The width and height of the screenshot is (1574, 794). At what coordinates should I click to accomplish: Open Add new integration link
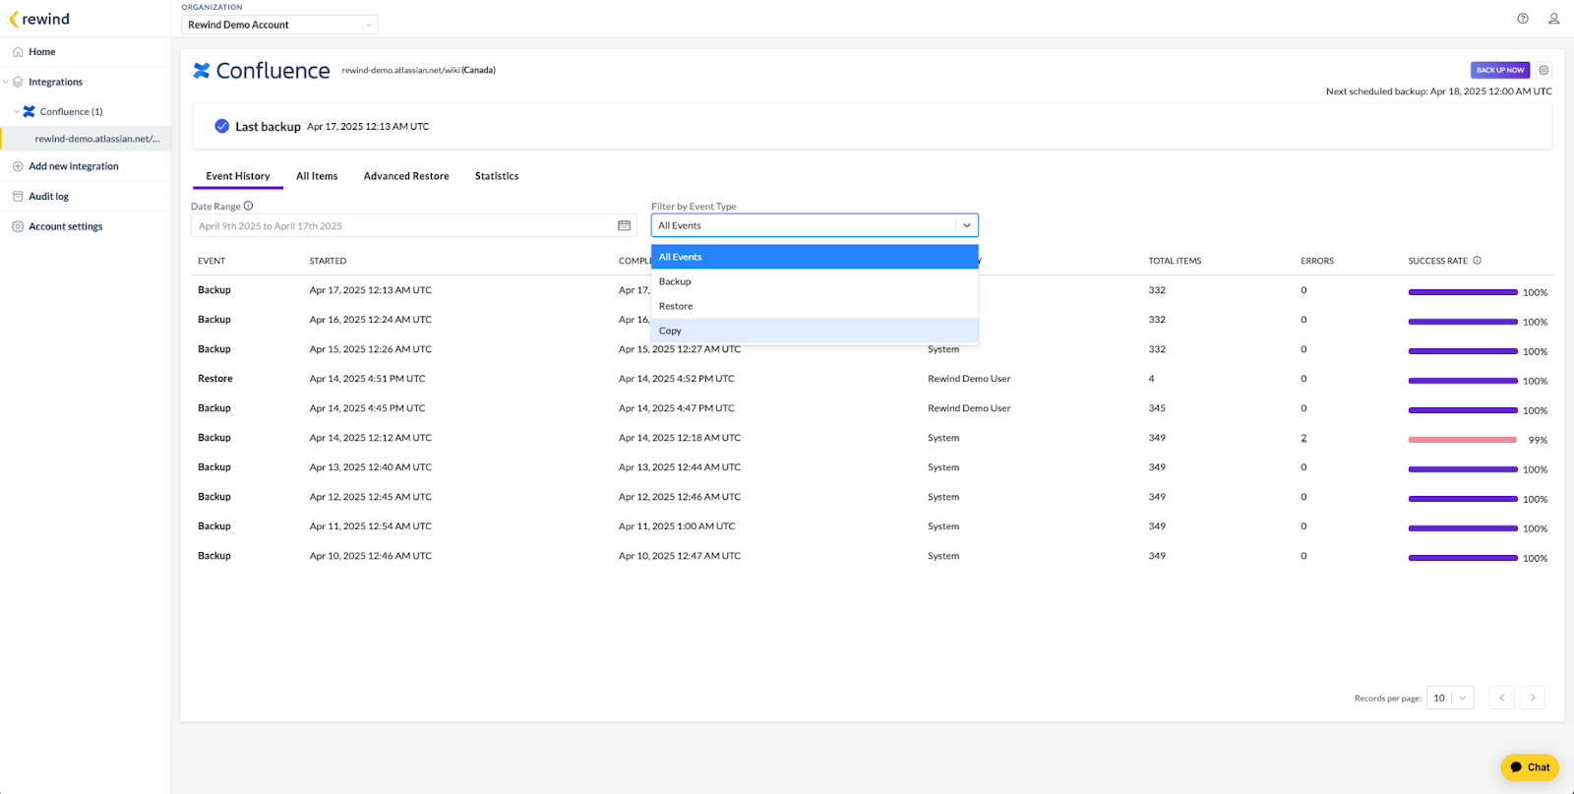pos(74,166)
